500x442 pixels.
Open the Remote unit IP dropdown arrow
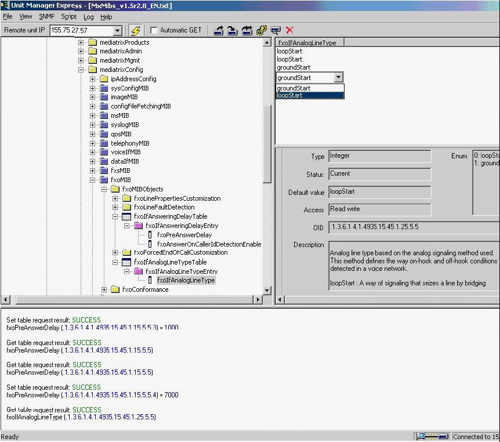pos(118,31)
